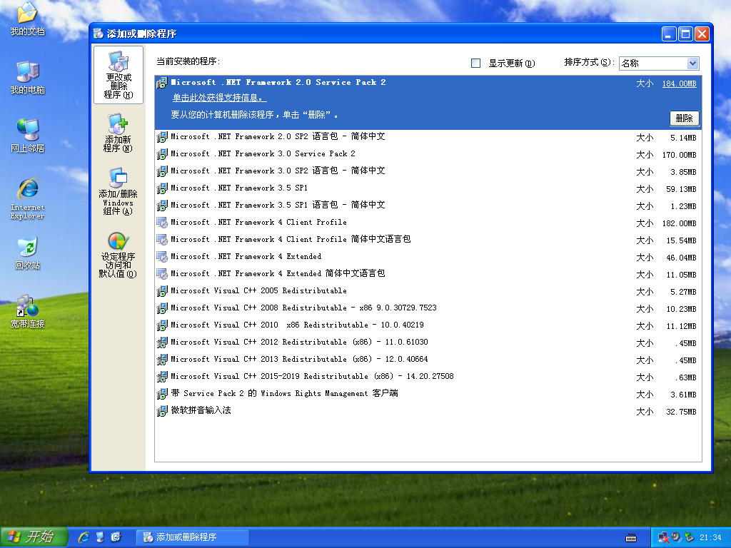Select Visual C++ 2012 Redistributable (x86) entry

[428, 342]
